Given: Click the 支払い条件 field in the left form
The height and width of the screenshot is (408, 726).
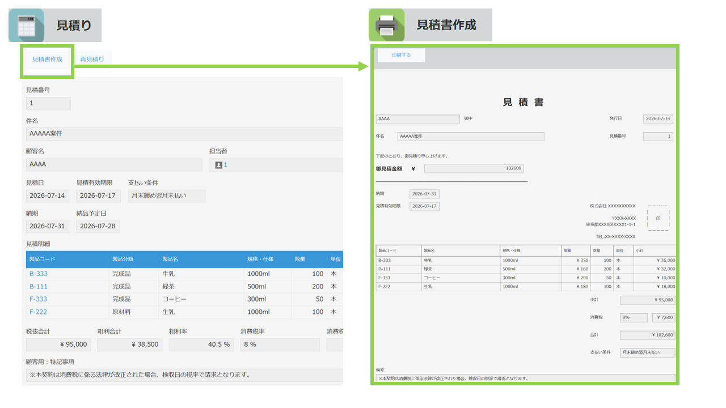Looking at the screenshot, I should pos(167,196).
